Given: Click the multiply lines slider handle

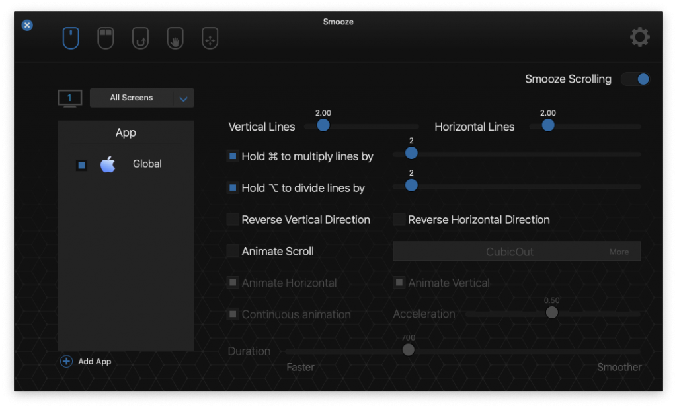Looking at the screenshot, I should [411, 153].
